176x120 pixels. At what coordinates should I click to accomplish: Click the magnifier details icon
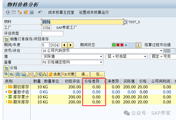click(39, 74)
